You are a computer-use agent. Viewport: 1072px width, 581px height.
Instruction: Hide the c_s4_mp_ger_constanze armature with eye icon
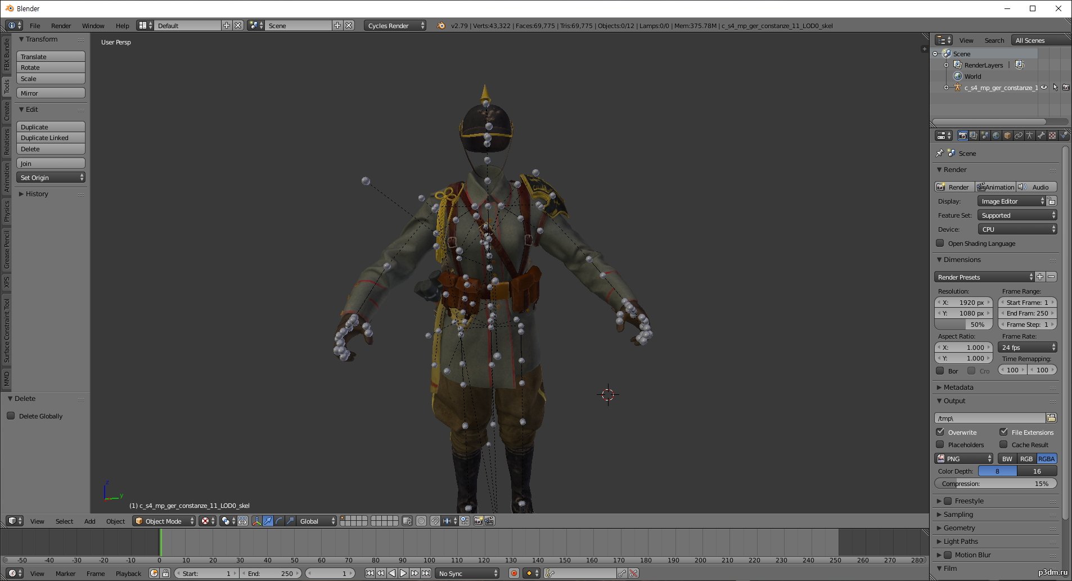(1044, 87)
